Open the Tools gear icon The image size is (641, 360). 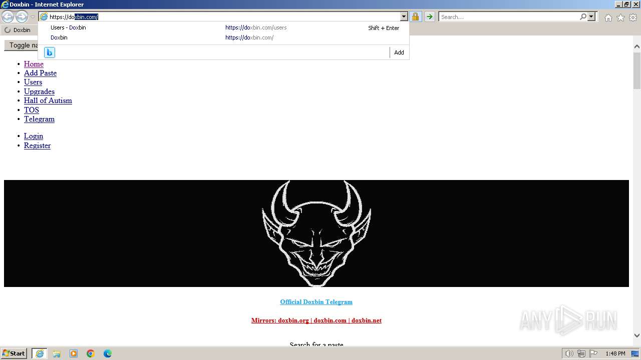[x=633, y=17]
